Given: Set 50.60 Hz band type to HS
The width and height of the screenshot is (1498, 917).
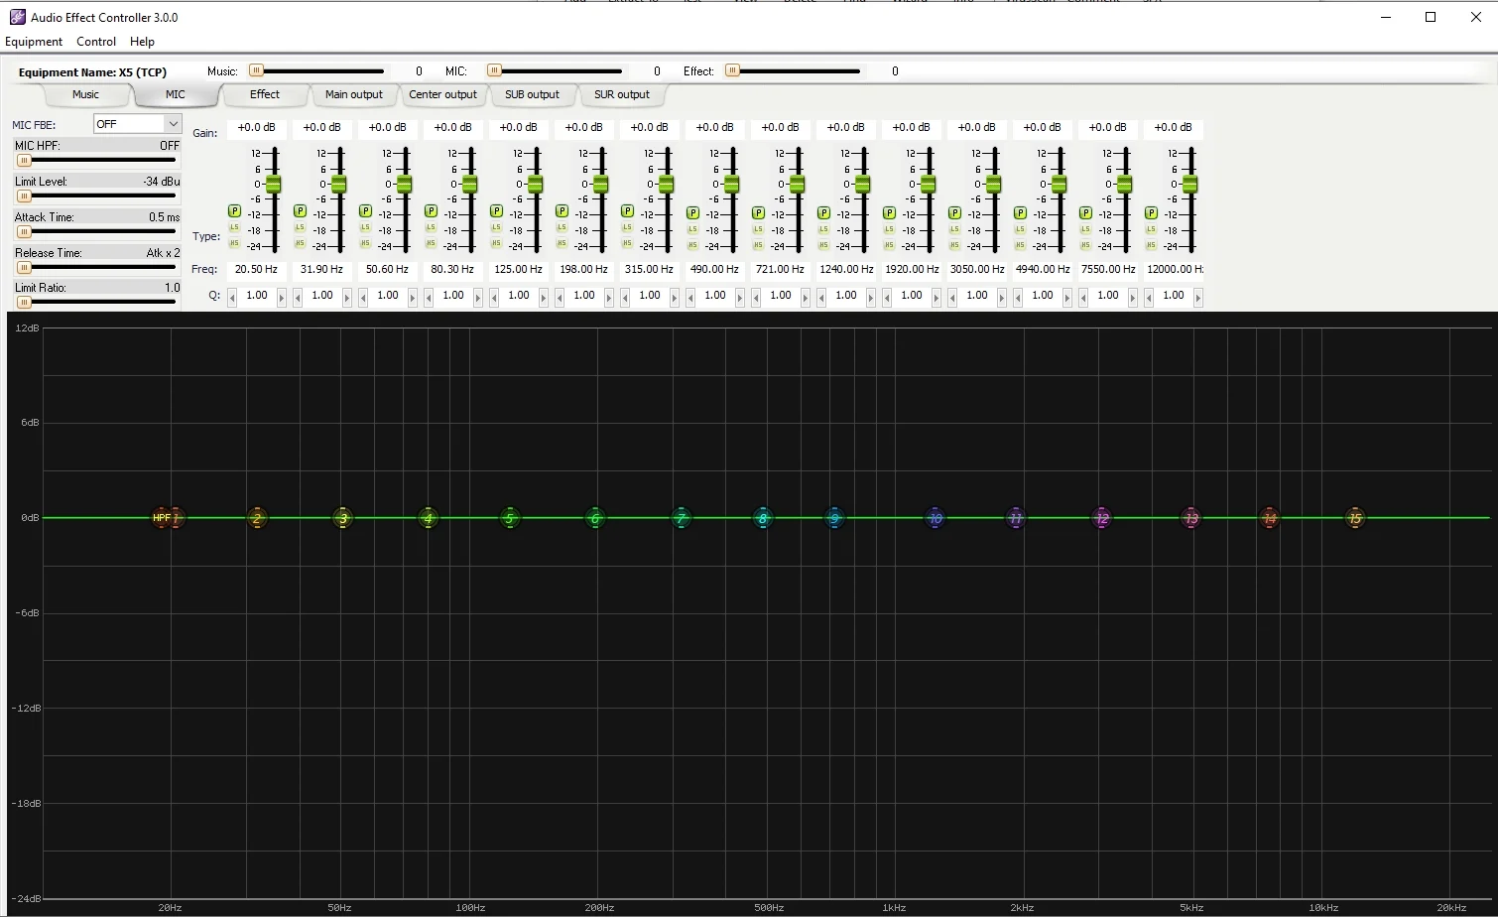Looking at the screenshot, I should pyautogui.click(x=365, y=243).
